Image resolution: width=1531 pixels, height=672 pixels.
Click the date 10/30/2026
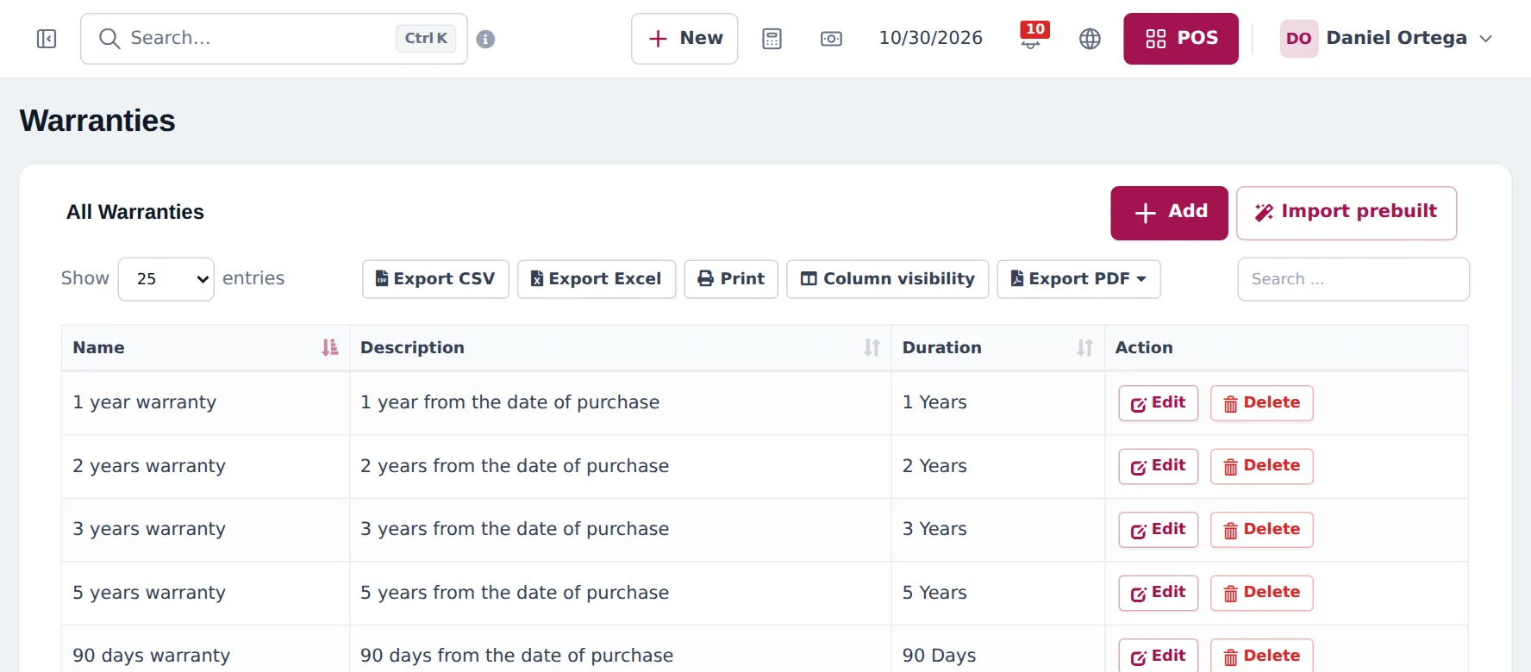(x=930, y=38)
